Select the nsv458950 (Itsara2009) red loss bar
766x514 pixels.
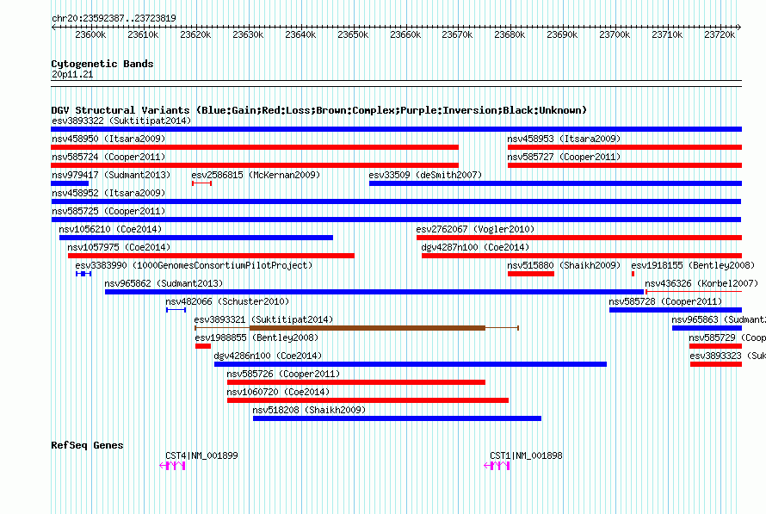coord(255,147)
